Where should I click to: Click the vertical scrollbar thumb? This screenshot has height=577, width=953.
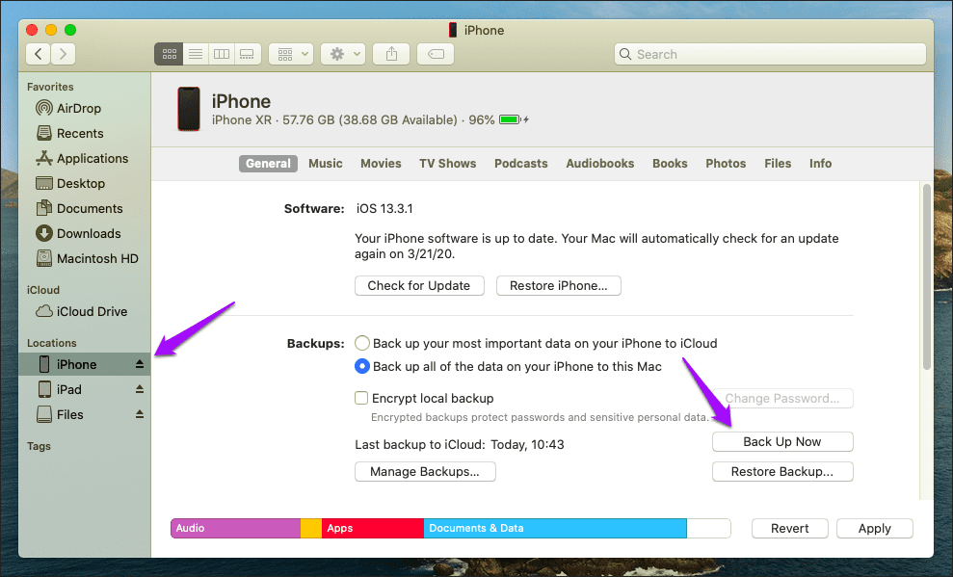[x=927, y=276]
